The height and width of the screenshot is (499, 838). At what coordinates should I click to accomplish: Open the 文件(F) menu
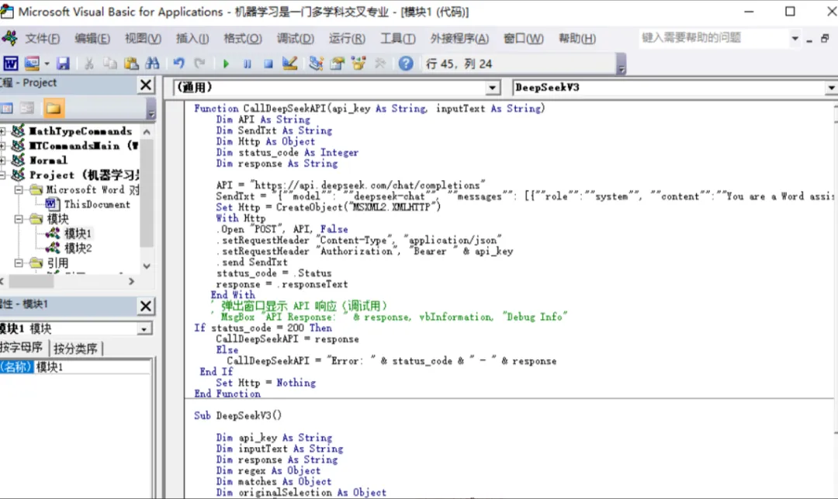(x=42, y=39)
